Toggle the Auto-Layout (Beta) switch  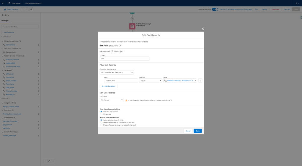click(x=215, y=9)
